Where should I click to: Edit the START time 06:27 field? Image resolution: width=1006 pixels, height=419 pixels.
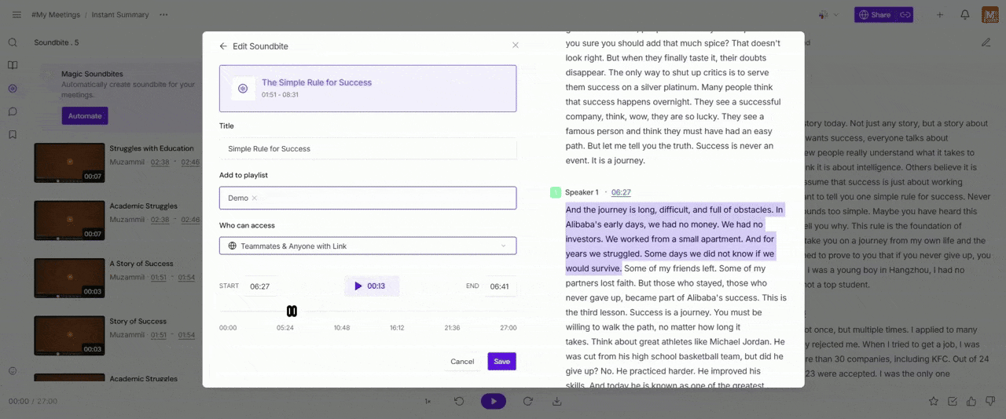(x=260, y=286)
